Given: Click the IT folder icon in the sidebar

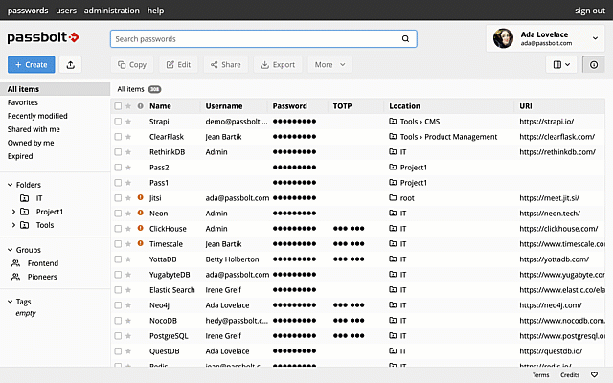Looking at the screenshot, I should [x=24, y=198].
